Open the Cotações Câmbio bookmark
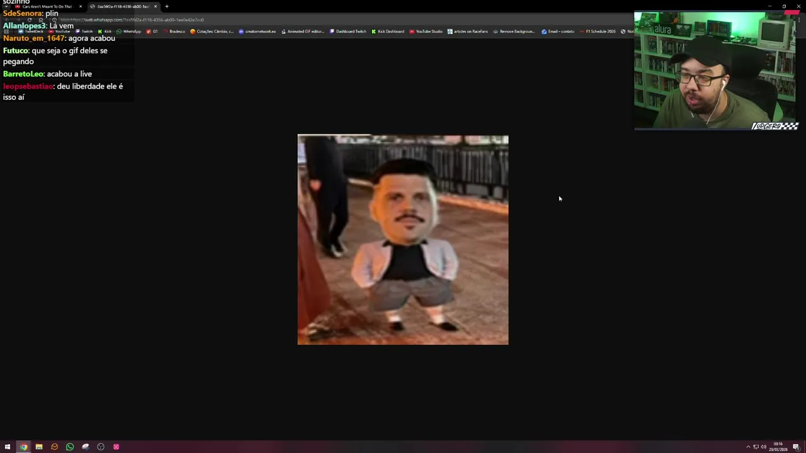This screenshot has height=453, width=806. pyautogui.click(x=212, y=31)
